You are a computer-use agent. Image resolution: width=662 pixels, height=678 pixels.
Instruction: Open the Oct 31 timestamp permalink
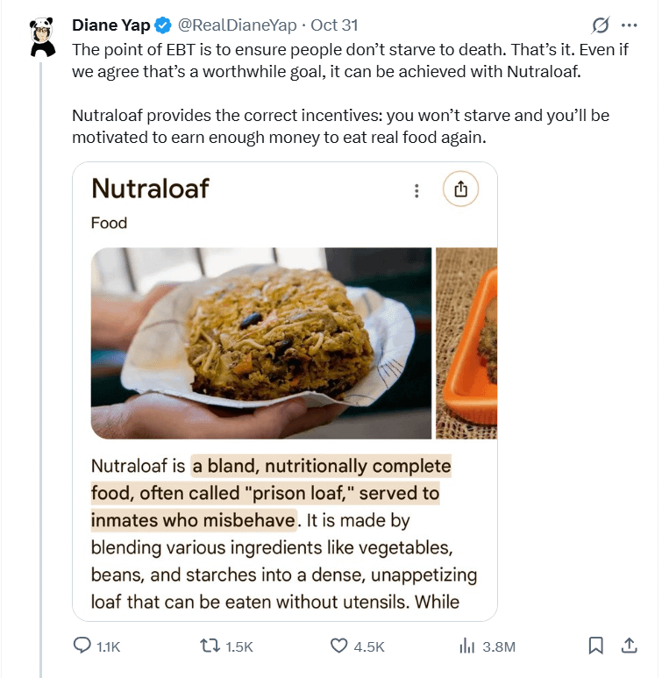(335, 25)
